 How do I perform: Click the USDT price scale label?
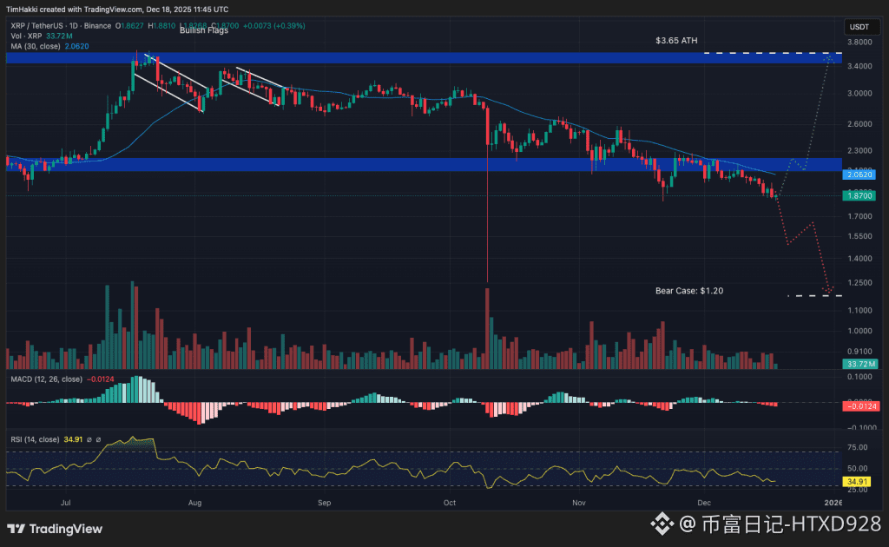pyautogui.click(x=860, y=27)
